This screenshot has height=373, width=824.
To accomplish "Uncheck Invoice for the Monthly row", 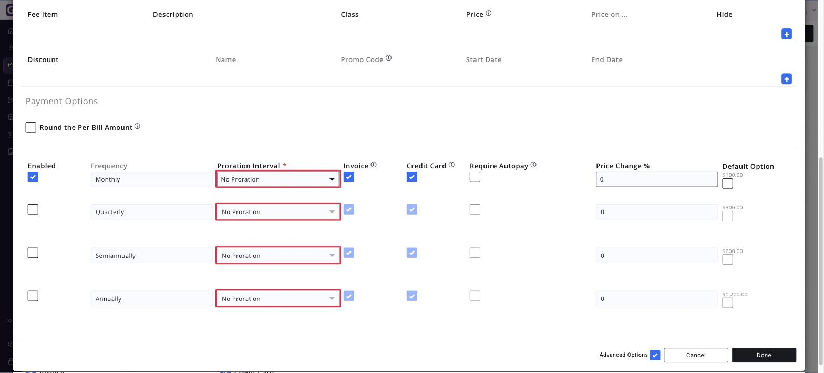I will [349, 177].
